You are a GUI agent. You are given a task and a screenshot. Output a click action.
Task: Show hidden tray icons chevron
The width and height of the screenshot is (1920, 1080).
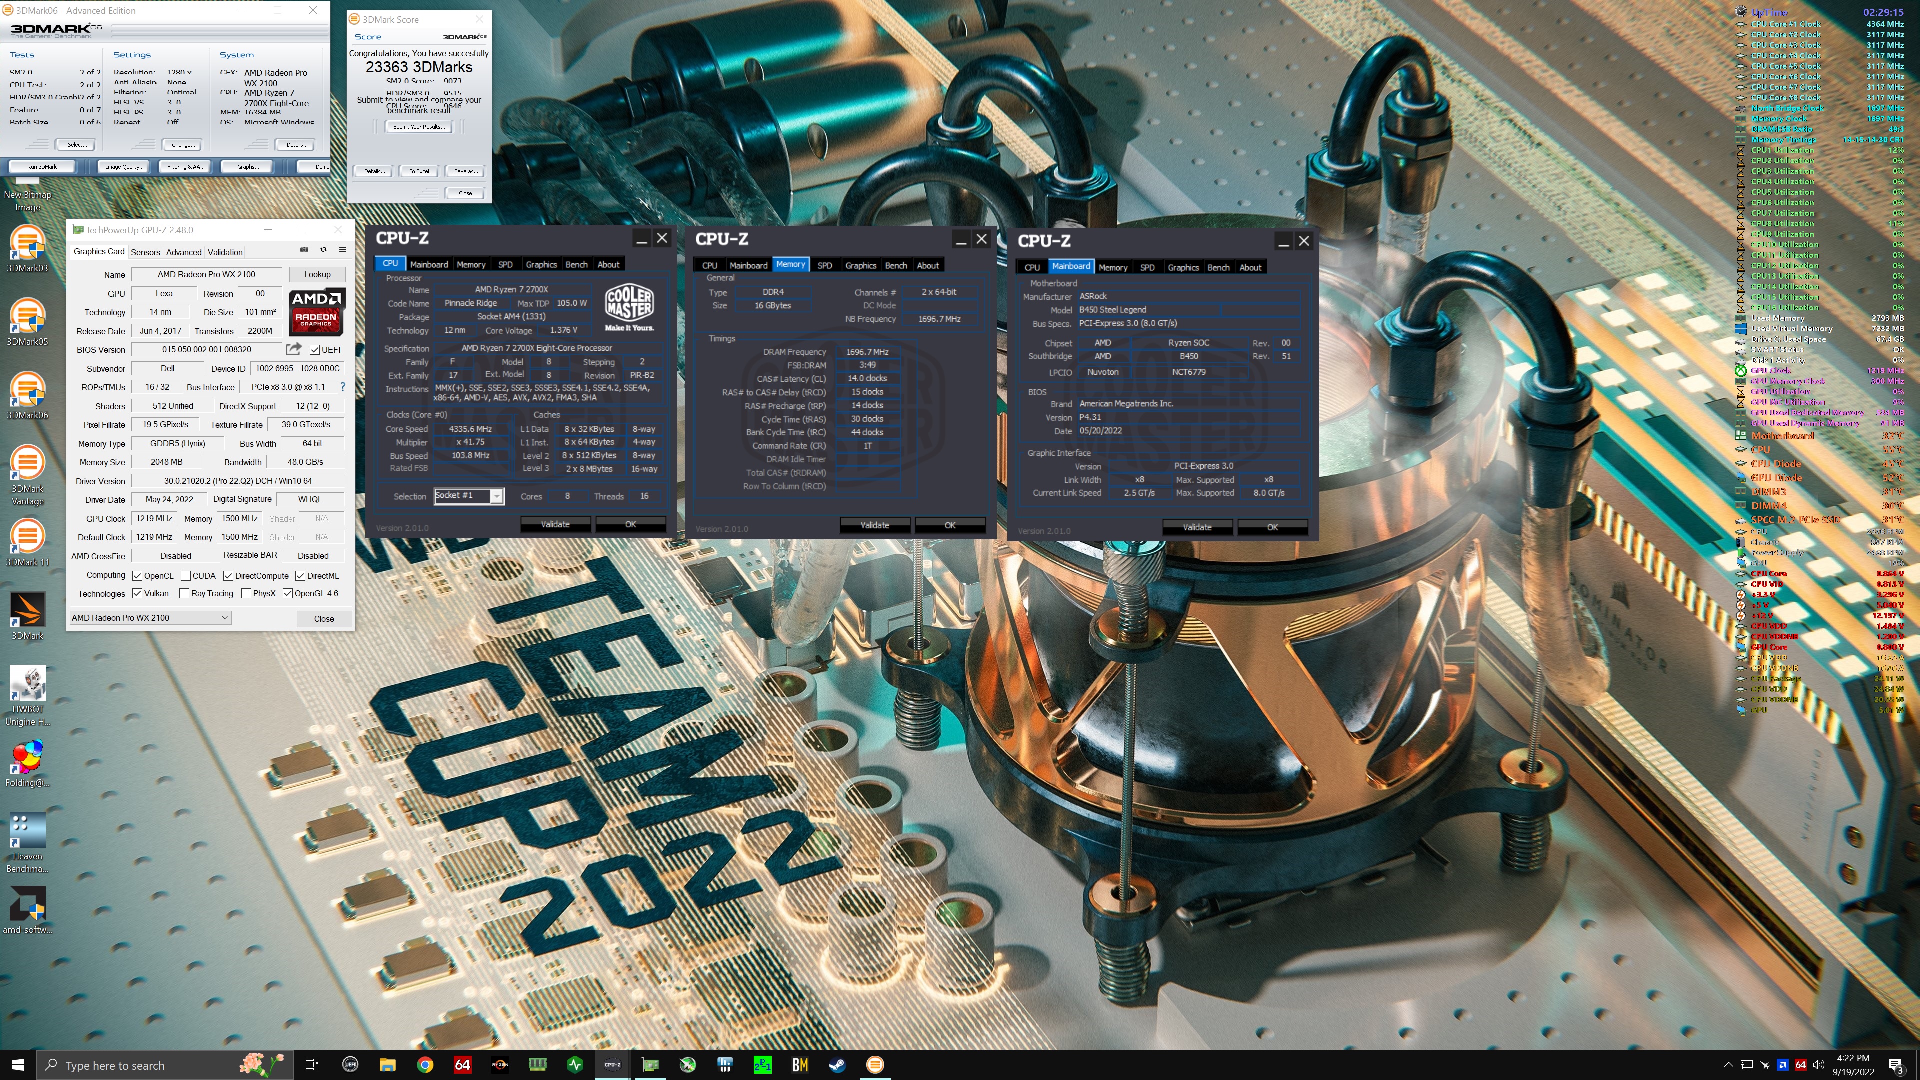pos(1728,1066)
